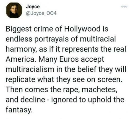Viewport: 133px width, 119px height.
Task: Click the word endless in second line
Action: 19,39
